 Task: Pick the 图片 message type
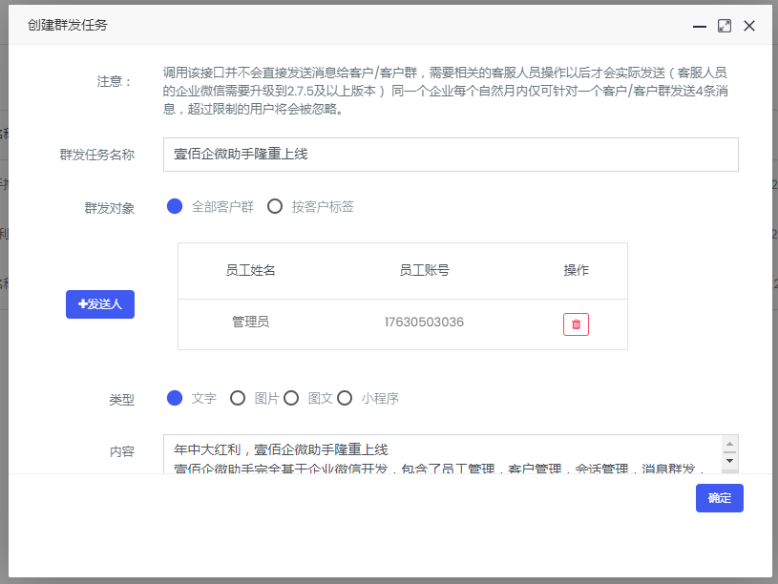(x=238, y=398)
